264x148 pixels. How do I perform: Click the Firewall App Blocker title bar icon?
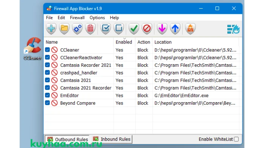49,8
